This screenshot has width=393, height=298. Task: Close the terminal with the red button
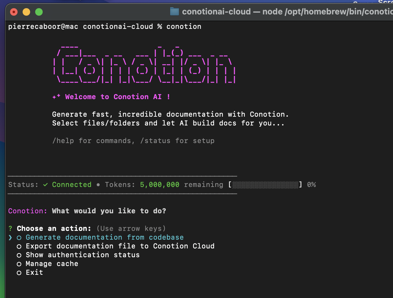[14, 12]
